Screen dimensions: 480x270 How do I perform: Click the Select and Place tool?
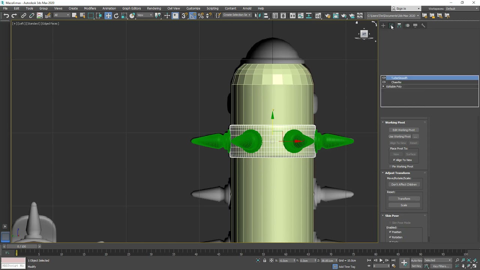pos(132,15)
